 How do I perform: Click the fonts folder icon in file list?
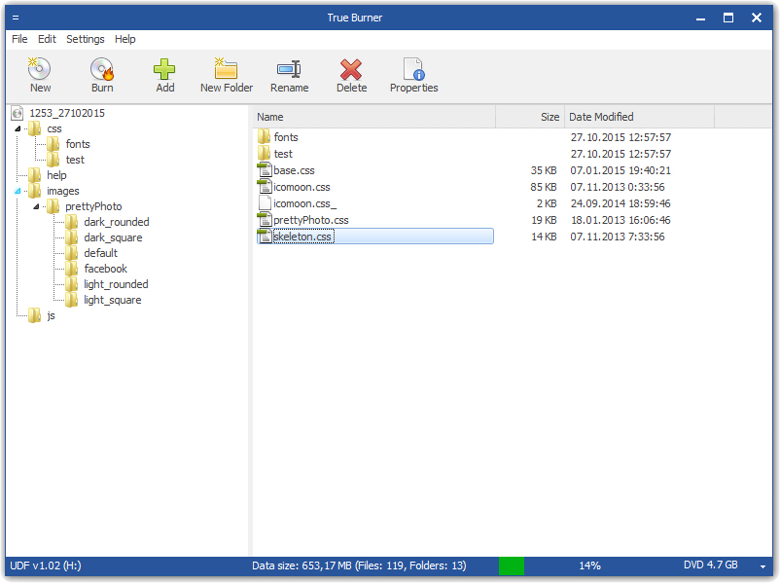[265, 137]
